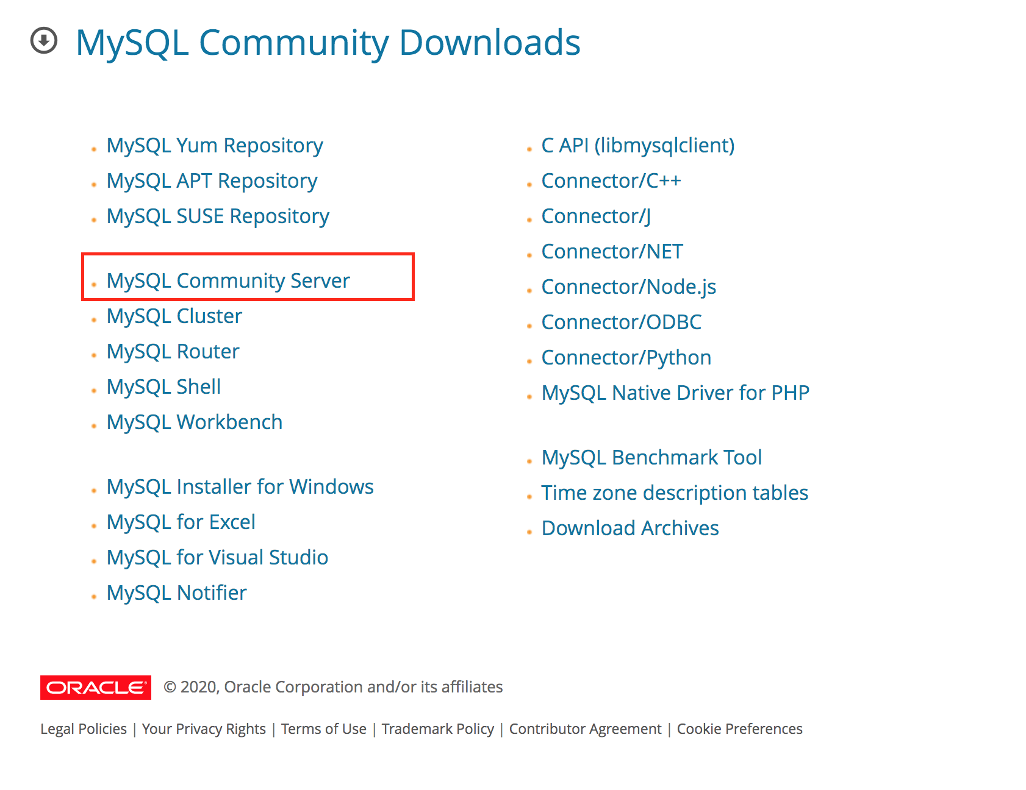Open MySQL APT Repository link

[212, 182]
